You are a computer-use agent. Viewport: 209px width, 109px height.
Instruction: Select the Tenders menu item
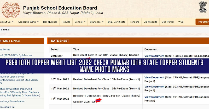[135, 22]
